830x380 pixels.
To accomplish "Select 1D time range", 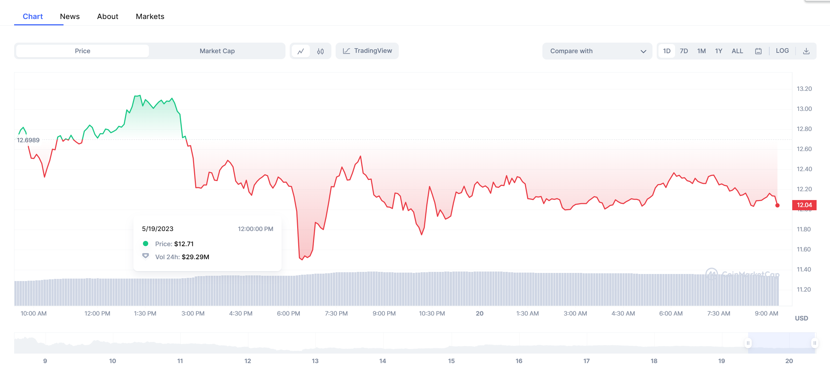I will pyautogui.click(x=667, y=51).
